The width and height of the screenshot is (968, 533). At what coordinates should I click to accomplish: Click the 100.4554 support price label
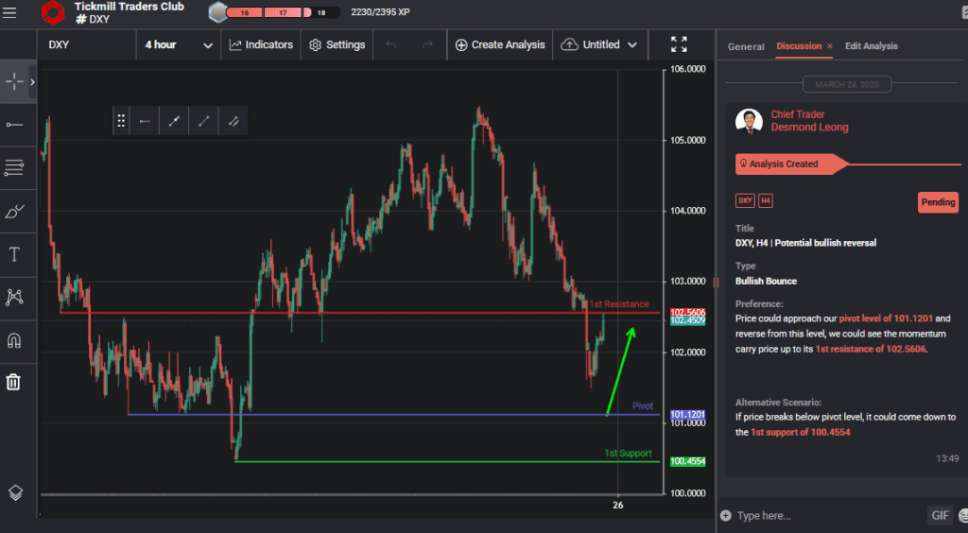pos(688,461)
